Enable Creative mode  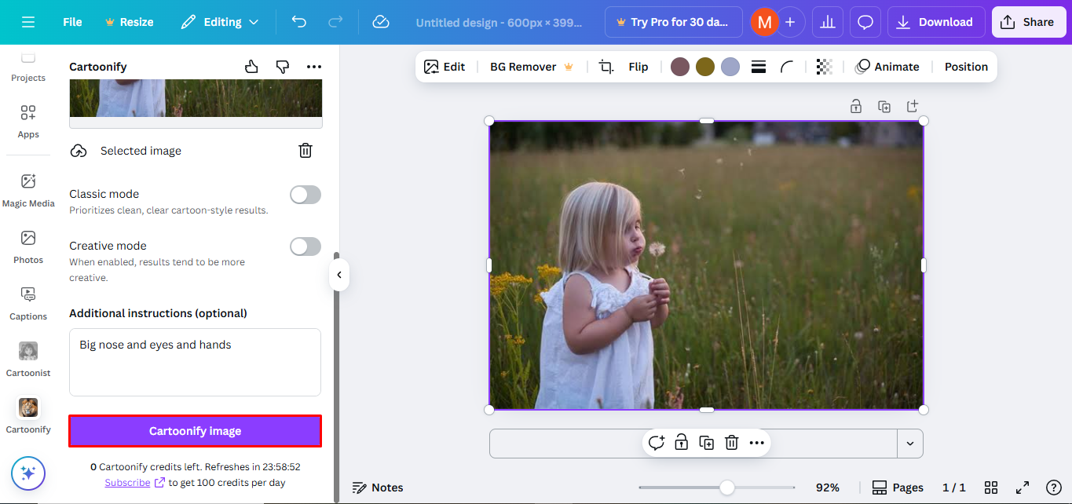pyautogui.click(x=305, y=246)
